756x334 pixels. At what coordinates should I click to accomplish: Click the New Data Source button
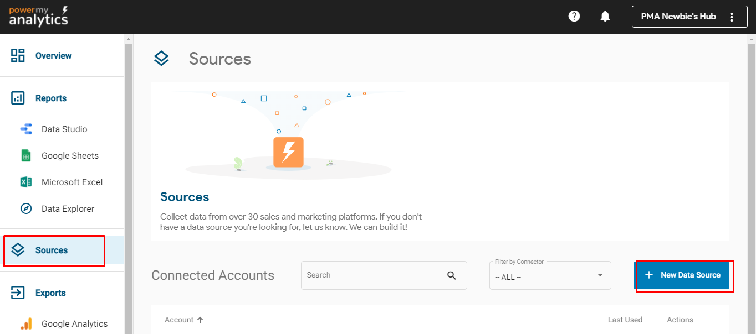point(682,275)
